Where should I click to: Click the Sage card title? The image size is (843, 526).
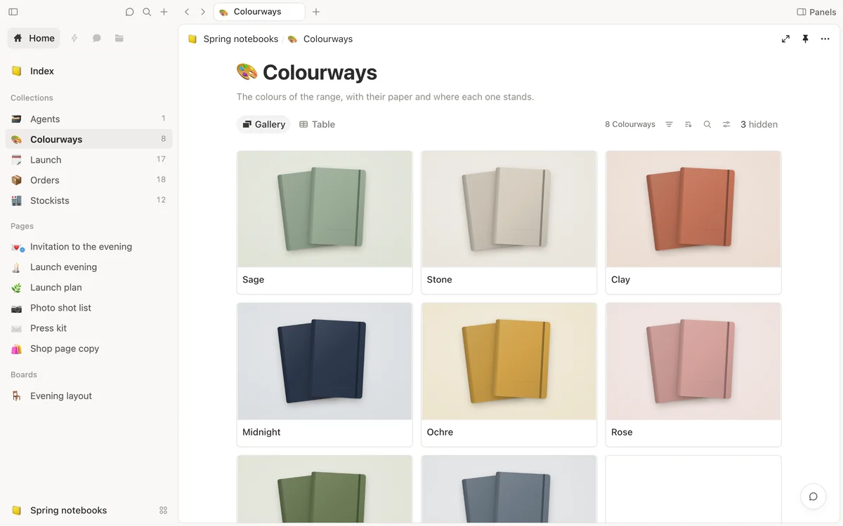[254, 280]
